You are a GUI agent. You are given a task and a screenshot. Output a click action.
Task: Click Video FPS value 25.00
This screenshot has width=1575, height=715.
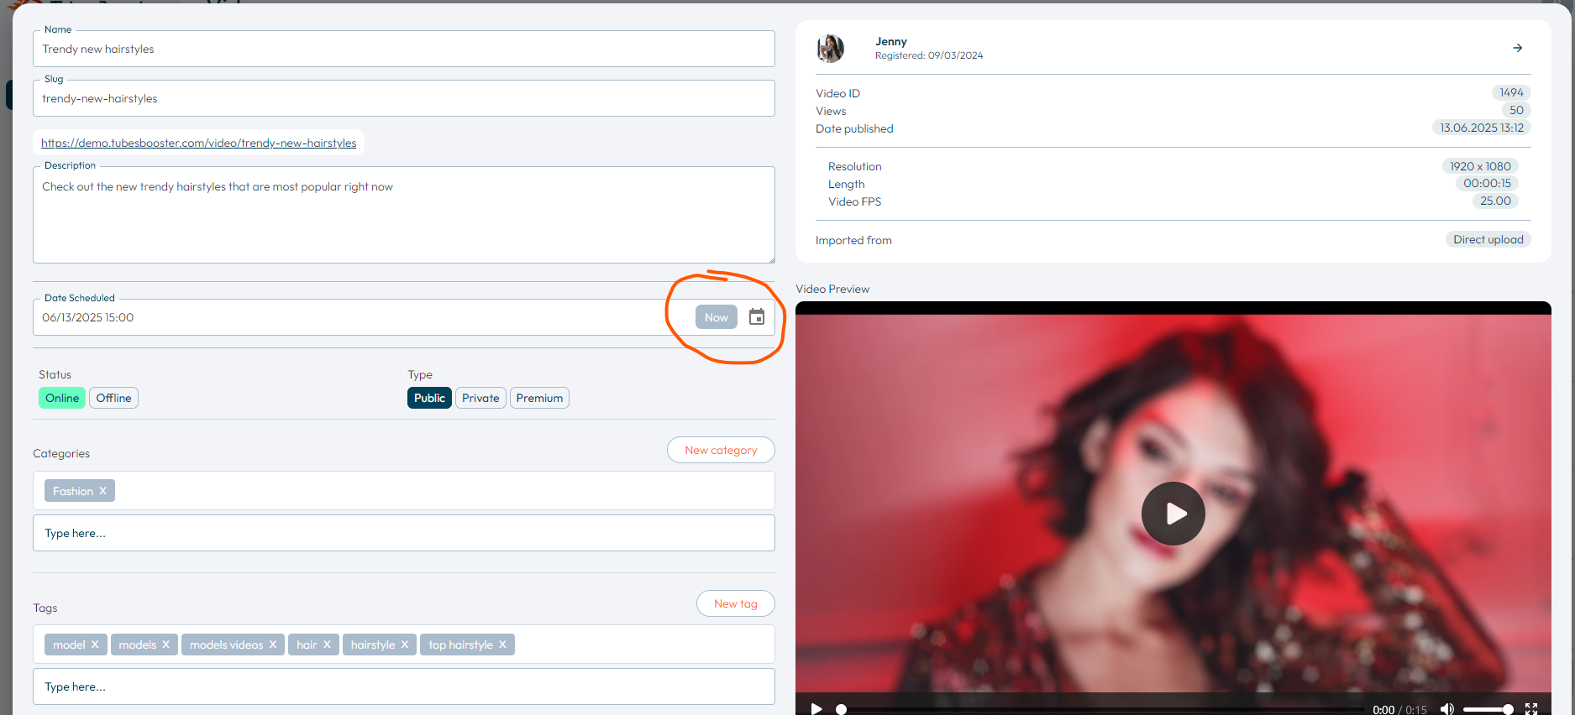1495,201
